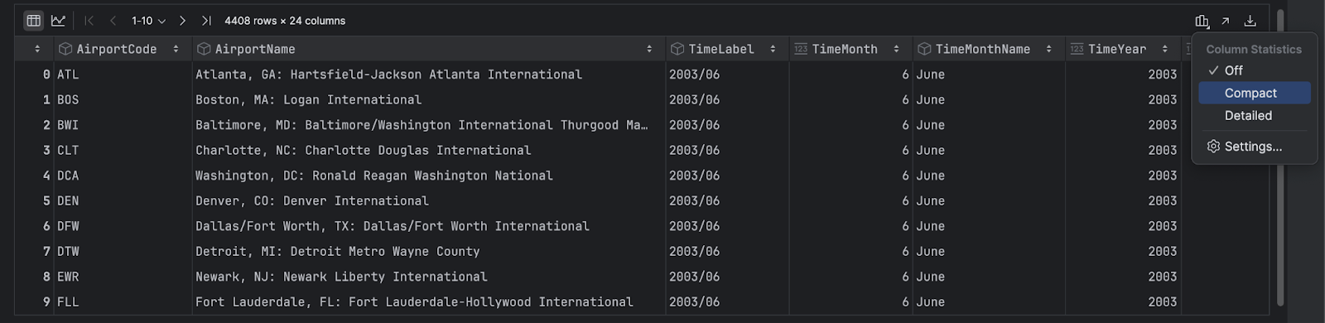Viewport: 1325px width, 323px height.
Task: Jump to last page of rows
Action: click(206, 21)
